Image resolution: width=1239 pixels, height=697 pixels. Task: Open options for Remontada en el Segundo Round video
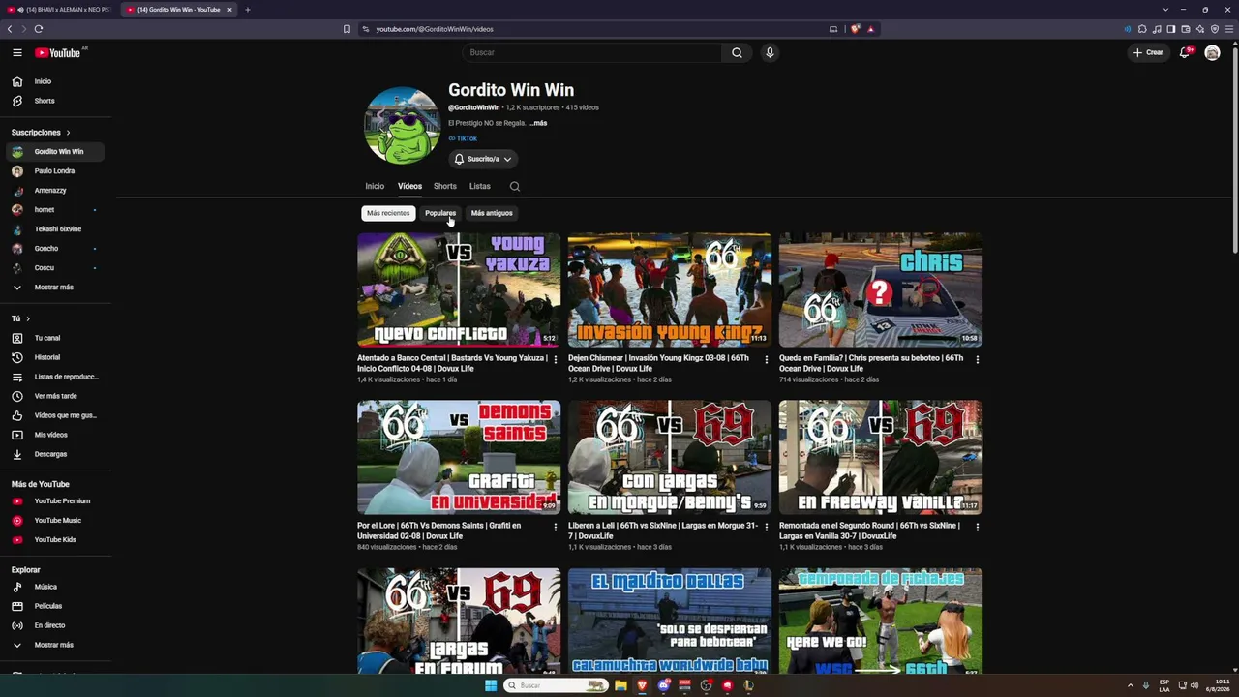click(x=978, y=527)
